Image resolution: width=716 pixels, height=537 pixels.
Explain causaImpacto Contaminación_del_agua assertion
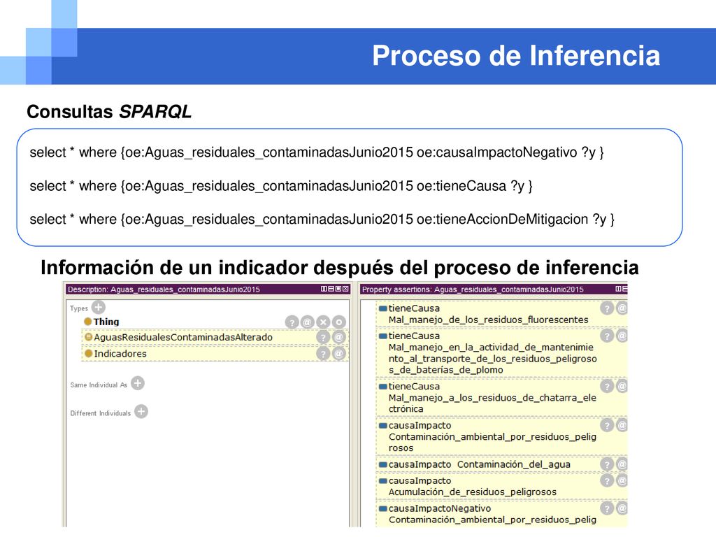tap(607, 464)
